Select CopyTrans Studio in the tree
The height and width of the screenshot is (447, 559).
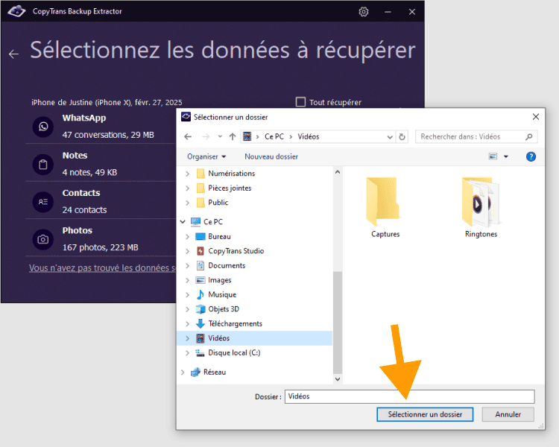pyautogui.click(x=236, y=251)
